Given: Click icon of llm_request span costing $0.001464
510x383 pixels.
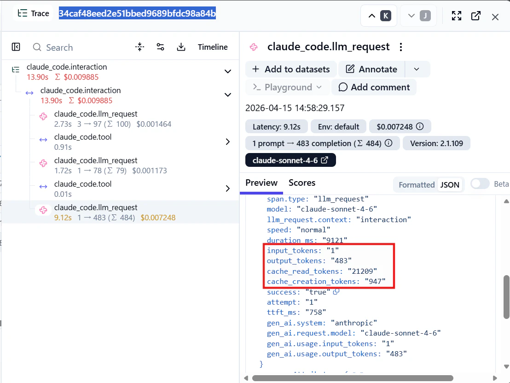Looking at the screenshot, I should point(43,116).
